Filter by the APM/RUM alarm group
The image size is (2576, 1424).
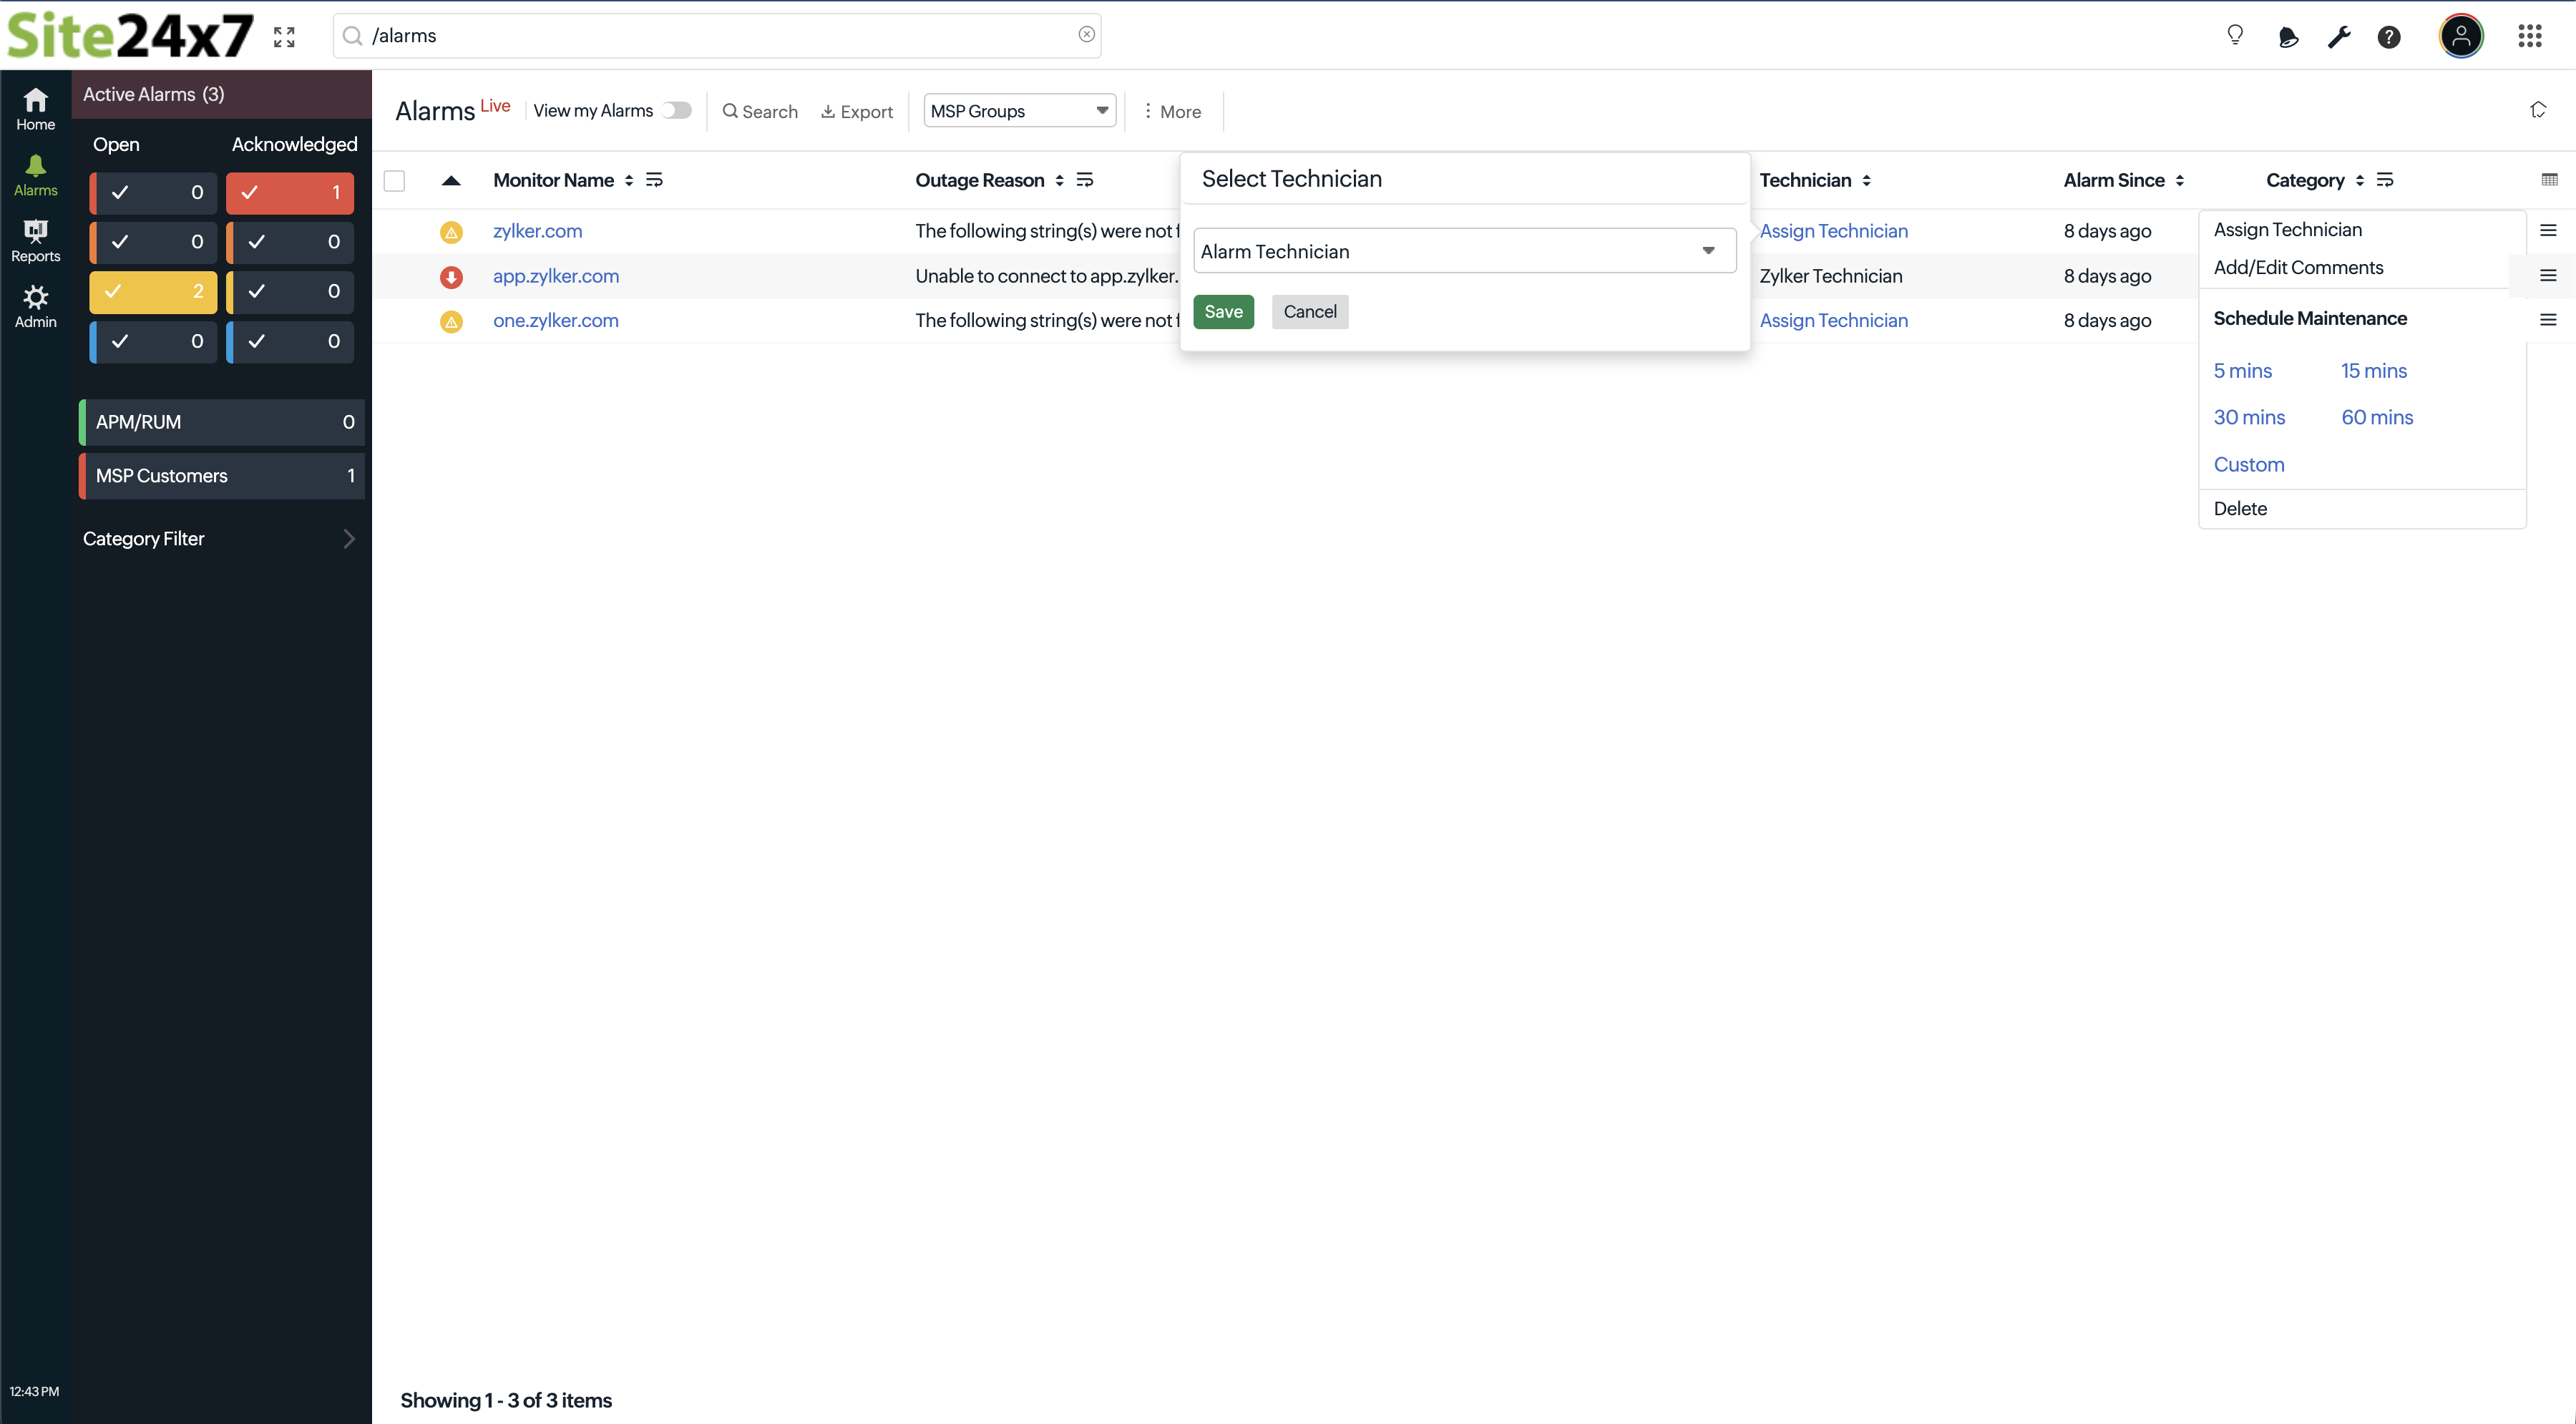point(222,422)
